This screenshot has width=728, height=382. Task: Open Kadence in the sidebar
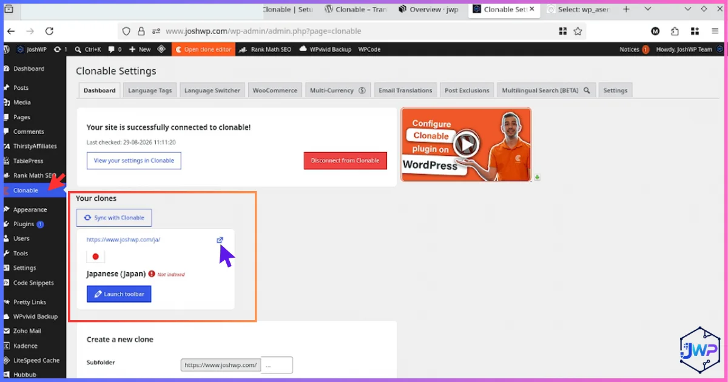click(25, 346)
